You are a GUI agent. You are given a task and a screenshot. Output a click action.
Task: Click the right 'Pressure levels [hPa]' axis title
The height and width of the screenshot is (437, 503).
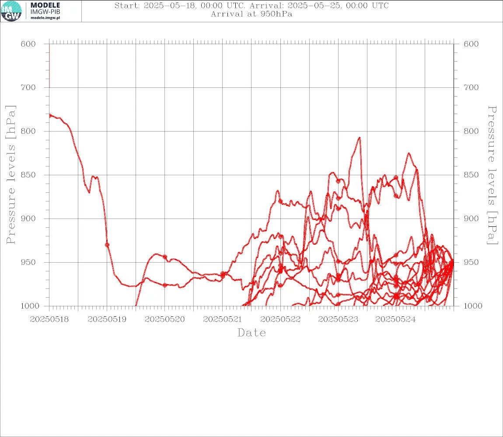492,175
